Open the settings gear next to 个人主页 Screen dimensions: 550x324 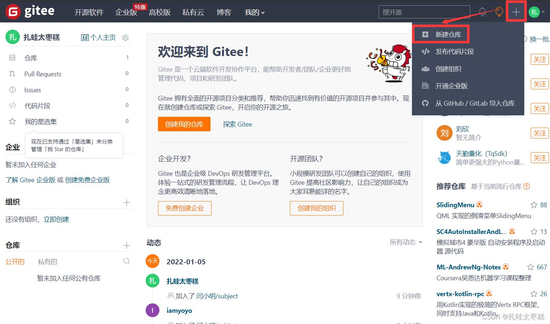[x=125, y=37]
